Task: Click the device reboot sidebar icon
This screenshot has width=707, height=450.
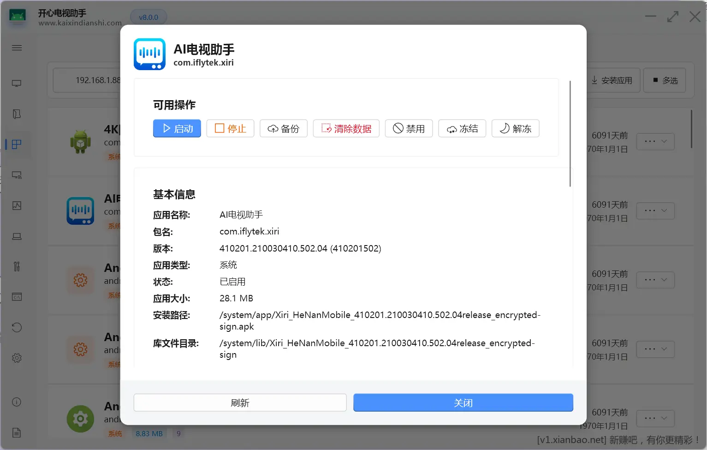Action: point(17,327)
